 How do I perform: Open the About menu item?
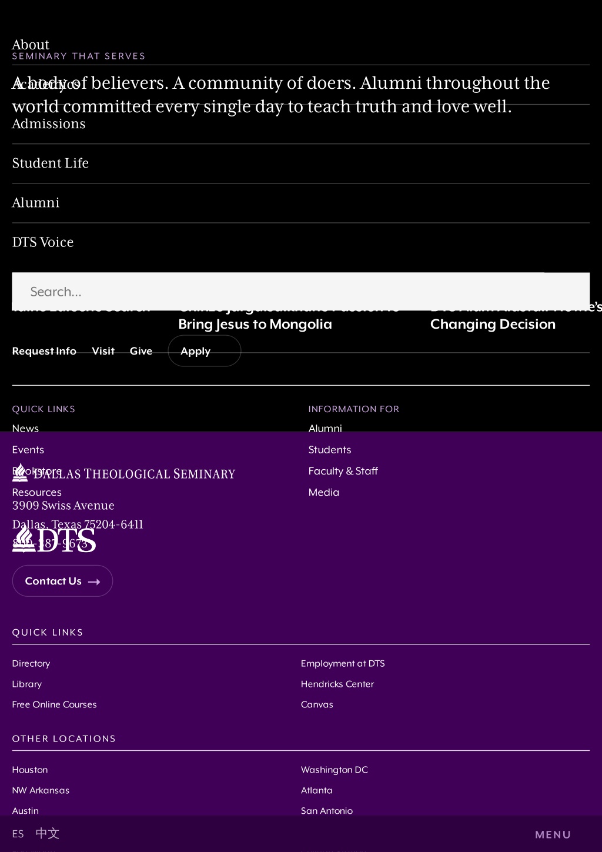(x=31, y=45)
